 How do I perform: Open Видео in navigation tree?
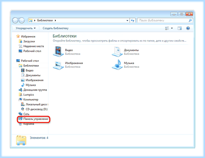(x=29, y=70)
